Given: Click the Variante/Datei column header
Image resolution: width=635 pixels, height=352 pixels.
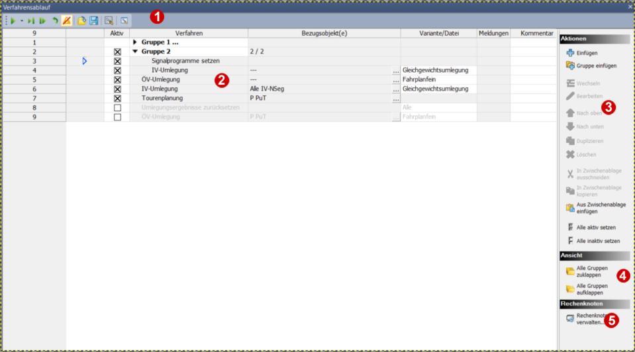Looking at the screenshot, I should (438, 33).
